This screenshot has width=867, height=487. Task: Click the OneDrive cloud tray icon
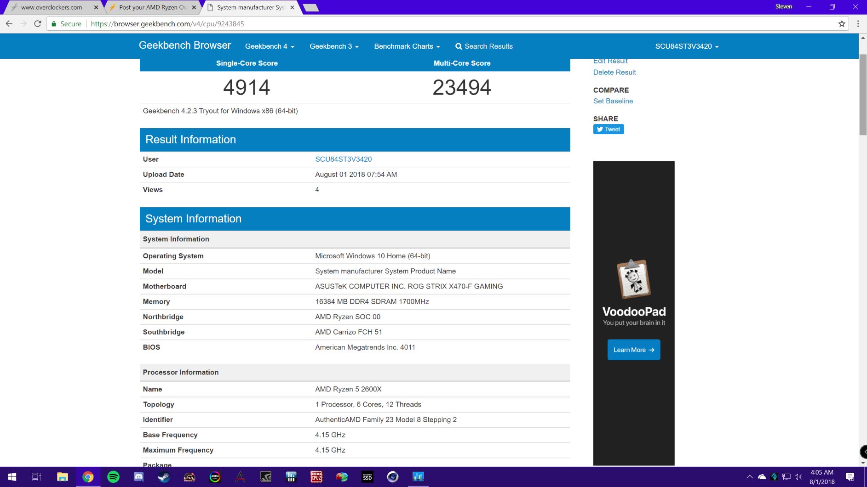click(x=762, y=477)
